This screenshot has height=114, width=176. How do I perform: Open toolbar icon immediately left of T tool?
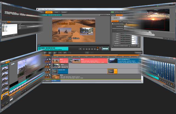pos(55,53)
